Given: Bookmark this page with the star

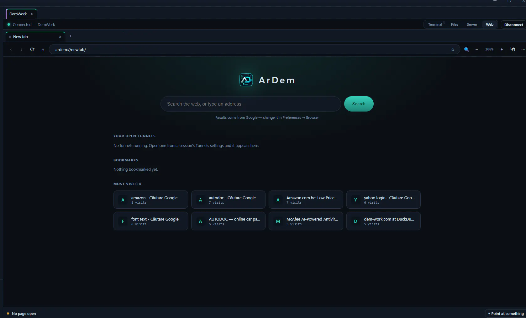Looking at the screenshot, I should pos(453,50).
